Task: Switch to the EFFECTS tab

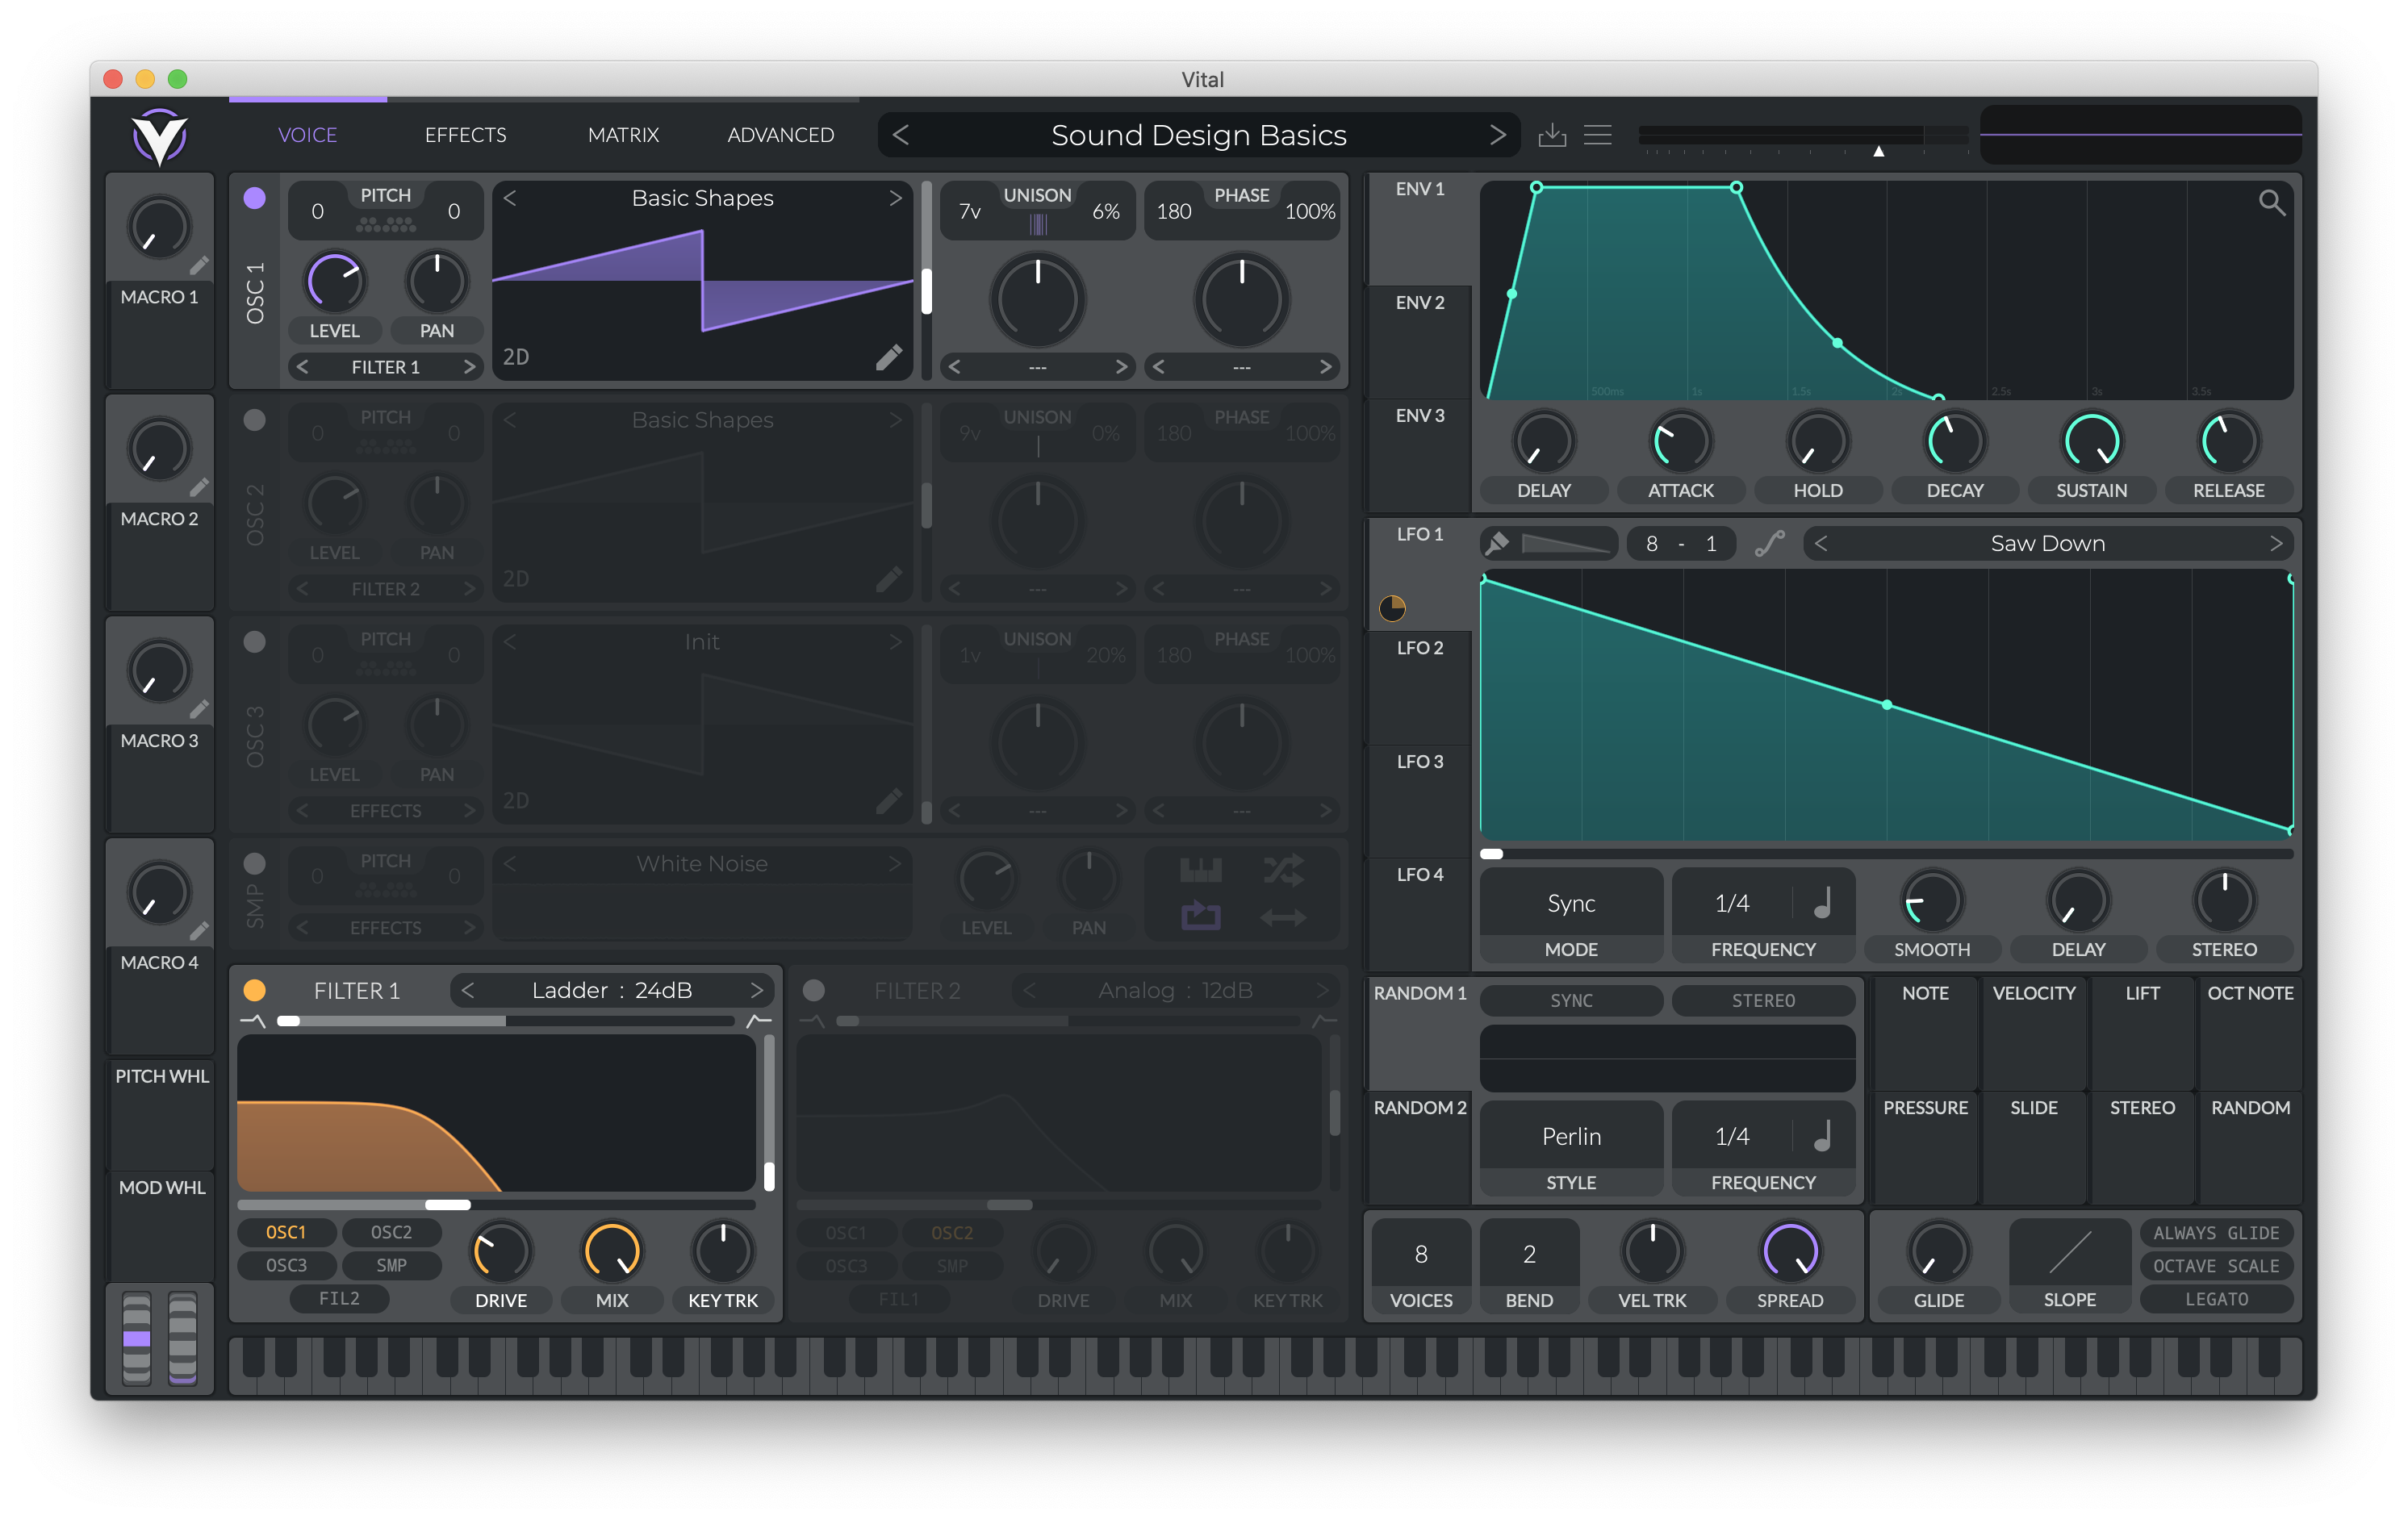Action: click(465, 135)
